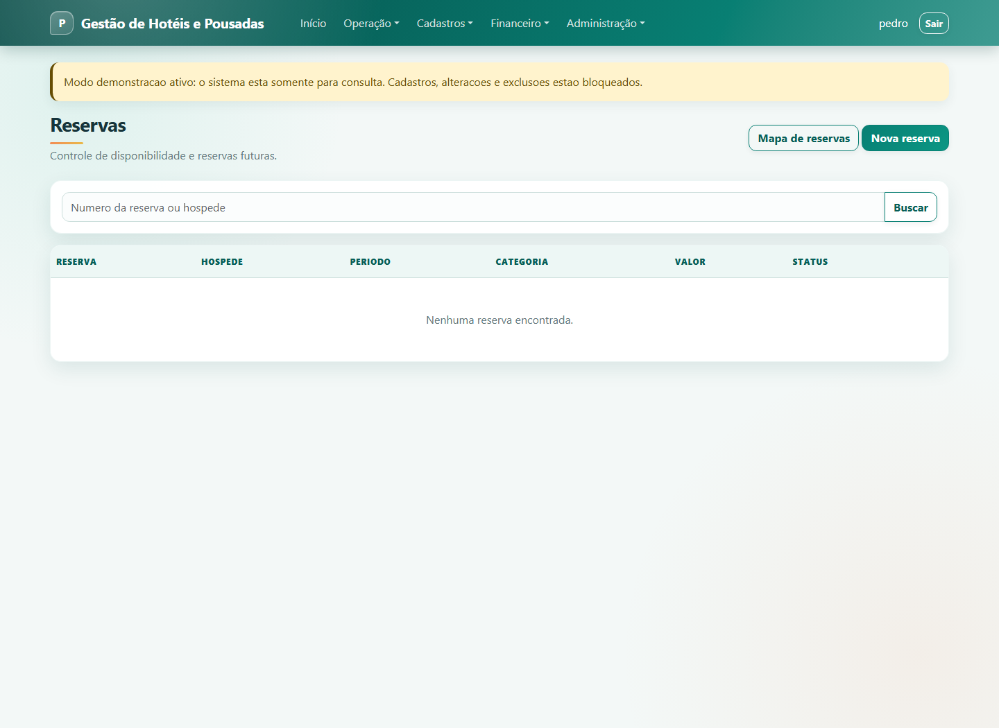Click the P logo icon in navbar
Image resolution: width=999 pixels, height=728 pixels.
click(x=62, y=23)
